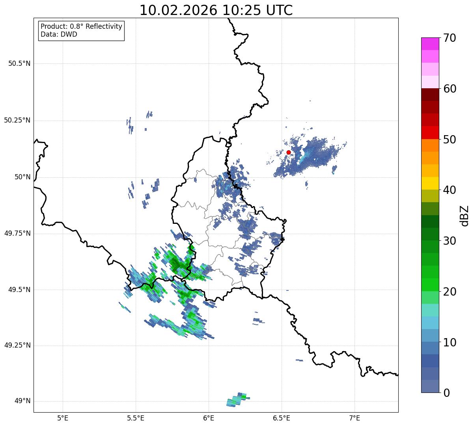Click the 49.75°N latitude label

[17, 233]
